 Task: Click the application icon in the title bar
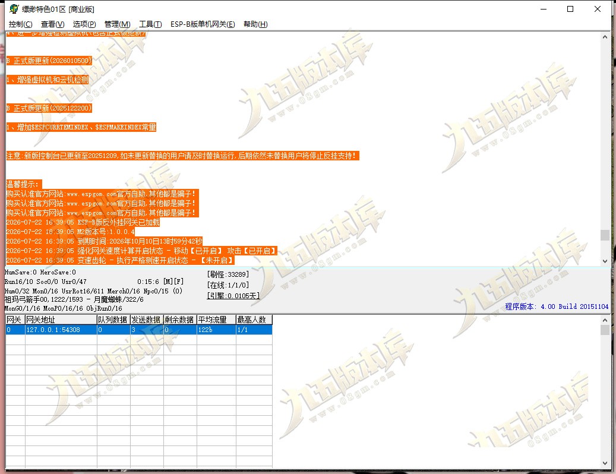(x=14, y=9)
